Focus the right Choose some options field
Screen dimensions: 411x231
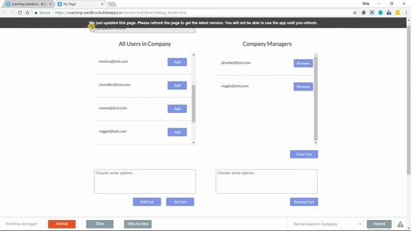267,182
